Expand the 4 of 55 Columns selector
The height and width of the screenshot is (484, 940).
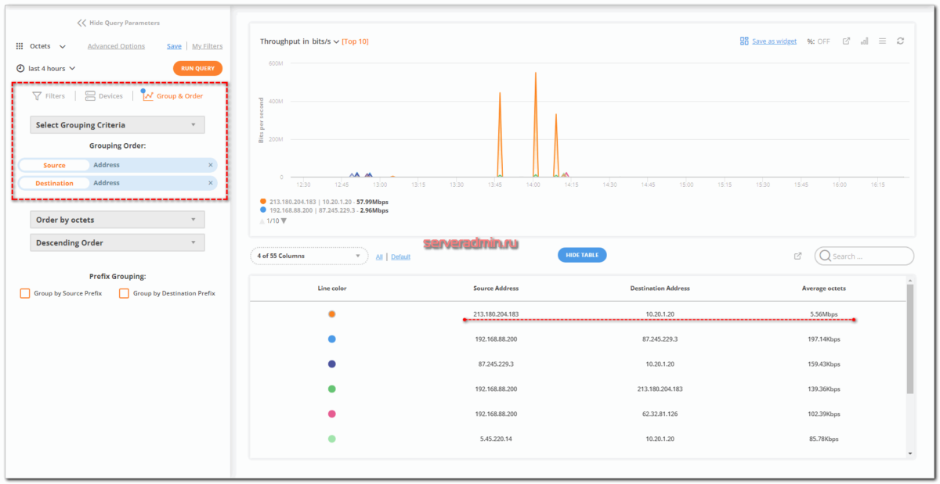pos(309,256)
